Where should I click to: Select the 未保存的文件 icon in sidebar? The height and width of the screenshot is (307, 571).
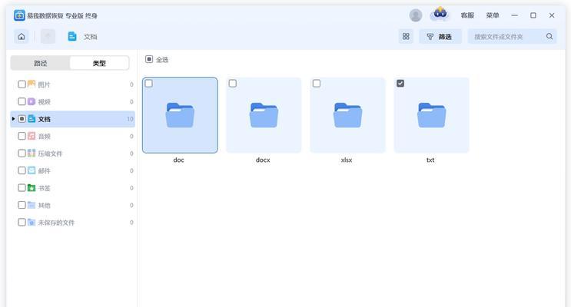32,222
